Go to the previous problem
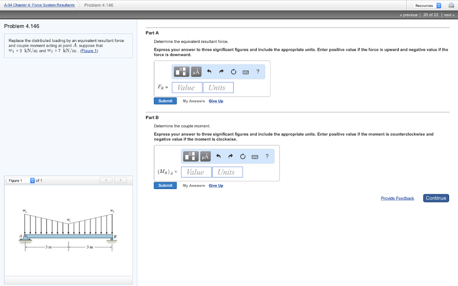 [x=409, y=15]
